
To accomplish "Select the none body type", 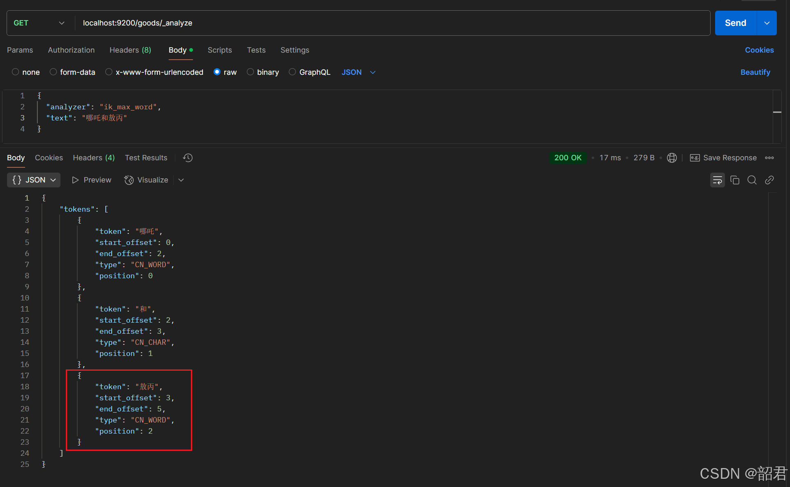I will (16, 72).
